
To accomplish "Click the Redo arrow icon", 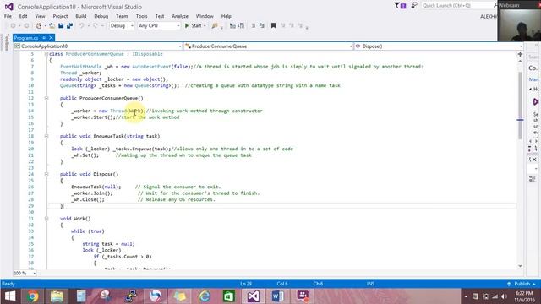I will click(x=96, y=26).
